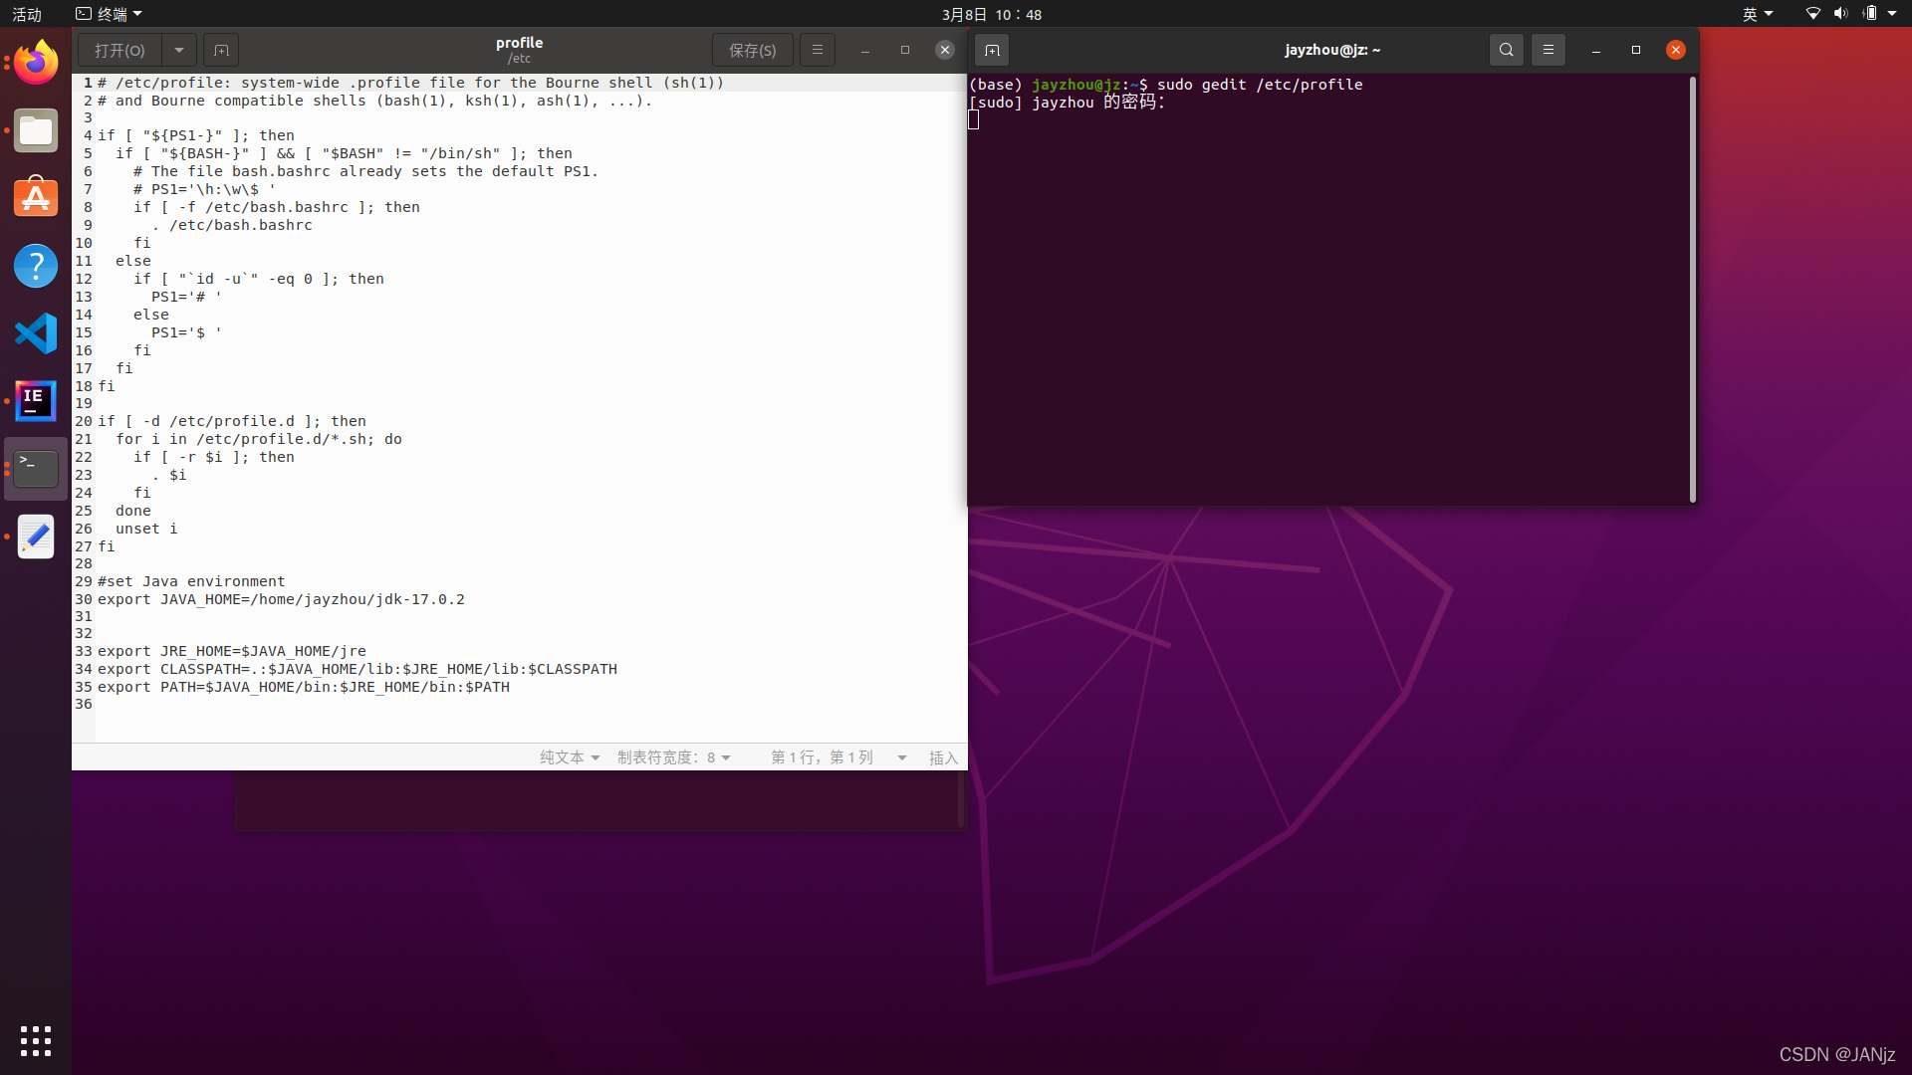The image size is (1912, 1075).
Task: Click the terminal search icon
Action: (x=1506, y=50)
